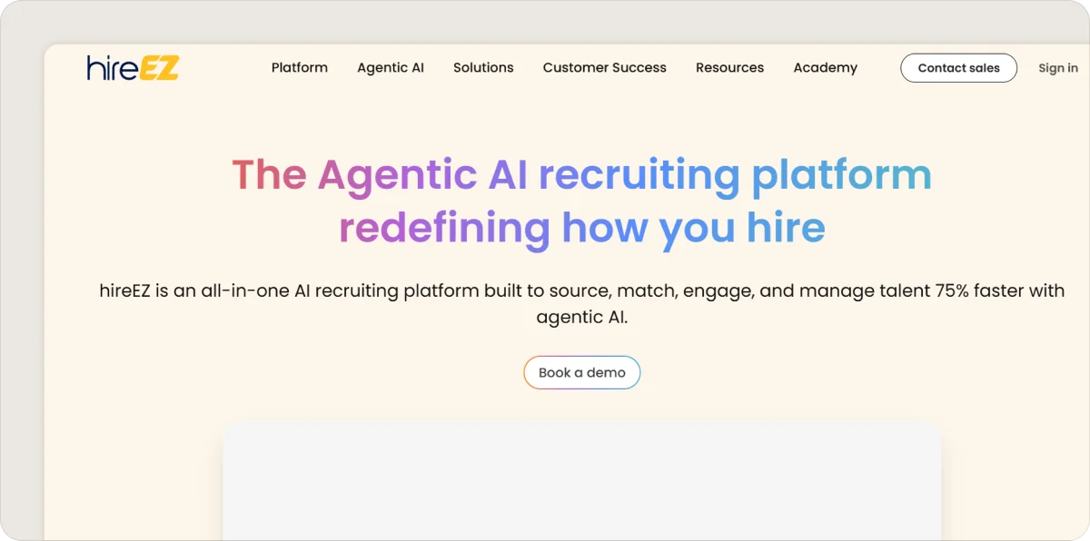Expand the Customer Success dropdown

pos(604,67)
